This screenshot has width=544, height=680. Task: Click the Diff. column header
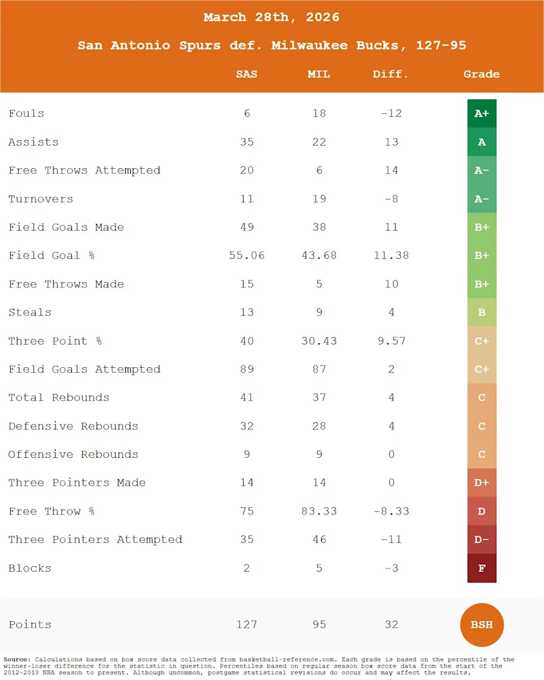pos(391,74)
